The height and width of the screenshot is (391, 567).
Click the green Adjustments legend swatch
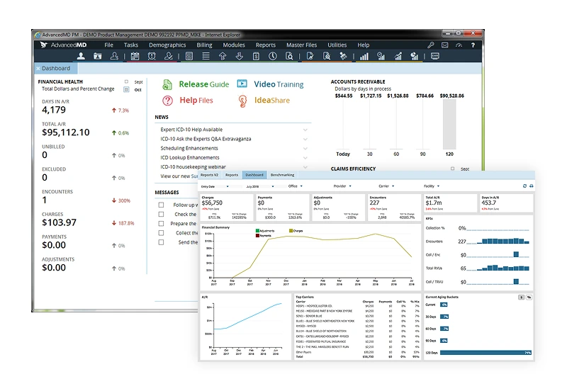(257, 230)
